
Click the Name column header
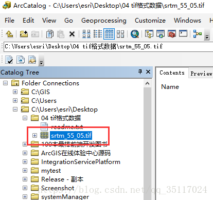170,87
